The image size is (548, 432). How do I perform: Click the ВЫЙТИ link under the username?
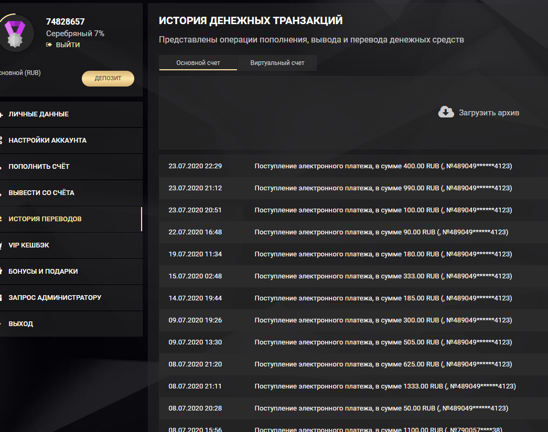tap(68, 45)
